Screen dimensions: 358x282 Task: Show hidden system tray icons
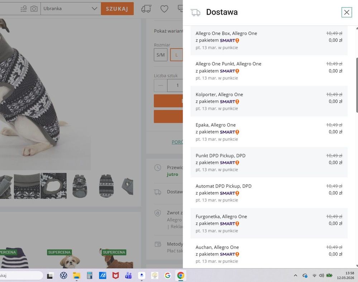pos(295,276)
